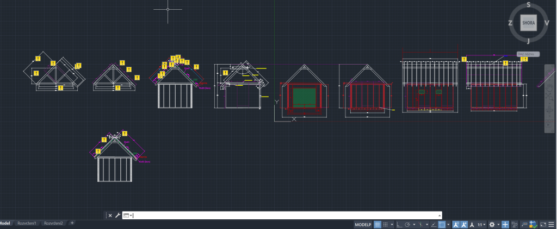Click the status bar customization menu icon

[x=551, y=225]
